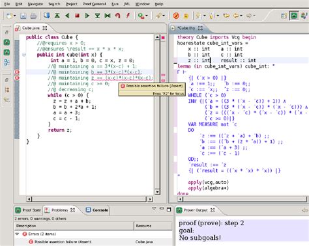Click the green right arrow next-step icon
Viewport: 309px width, 246px height.
[87, 16]
